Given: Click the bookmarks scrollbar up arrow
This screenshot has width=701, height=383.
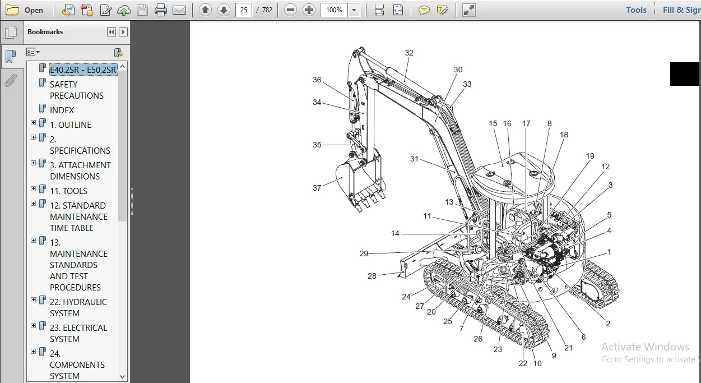Looking at the screenshot, I should (x=123, y=66).
